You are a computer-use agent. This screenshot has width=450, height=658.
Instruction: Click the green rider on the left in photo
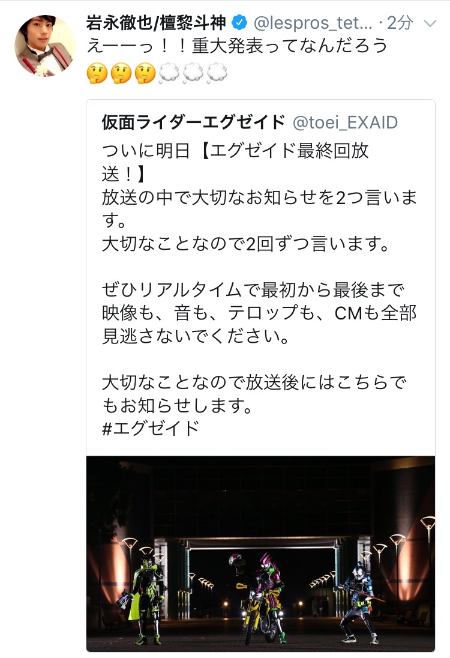[x=146, y=597]
